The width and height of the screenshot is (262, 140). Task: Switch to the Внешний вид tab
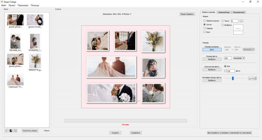pyautogui.click(x=224, y=12)
